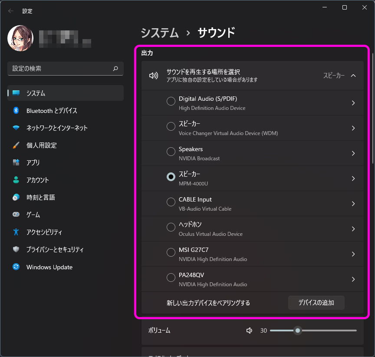Click システム breadcrumb link in header
This screenshot has height=357, width=375.
[160, 33]
